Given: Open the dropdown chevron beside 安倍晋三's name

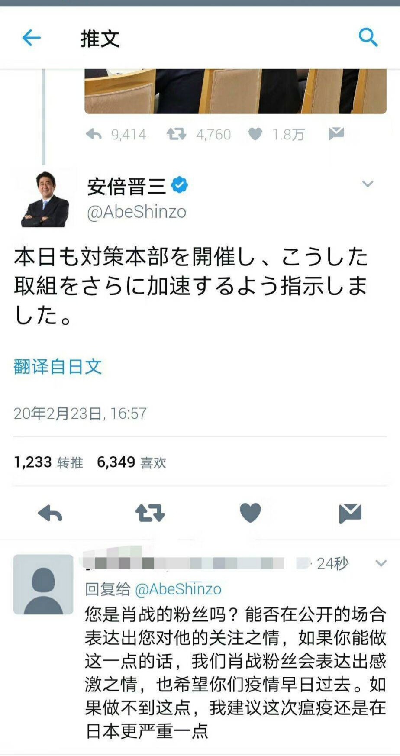Looking at the screenshot, I should tap(368, 184).
